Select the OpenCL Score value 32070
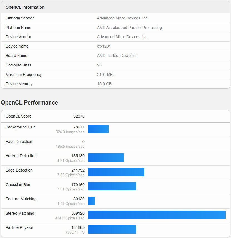231x238 pixels. coord(79,116)
